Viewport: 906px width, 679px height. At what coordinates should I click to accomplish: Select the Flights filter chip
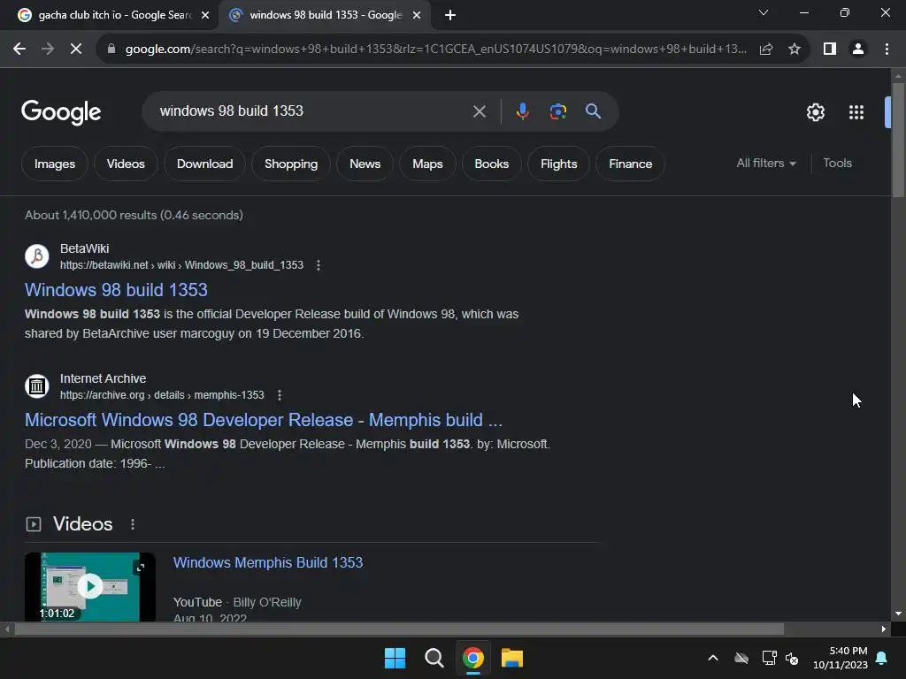559,164
